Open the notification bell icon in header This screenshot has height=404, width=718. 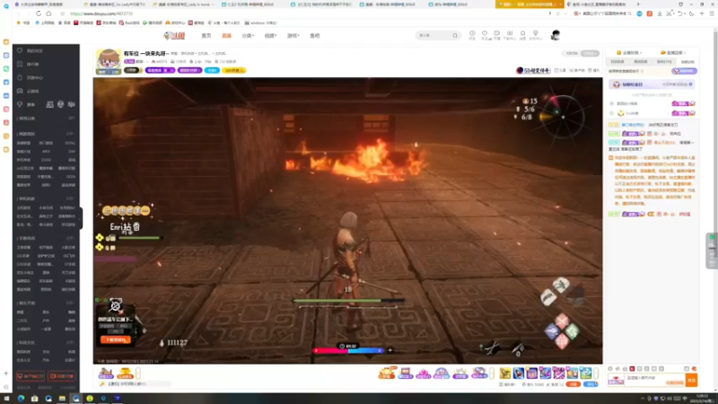pos(522,34)
